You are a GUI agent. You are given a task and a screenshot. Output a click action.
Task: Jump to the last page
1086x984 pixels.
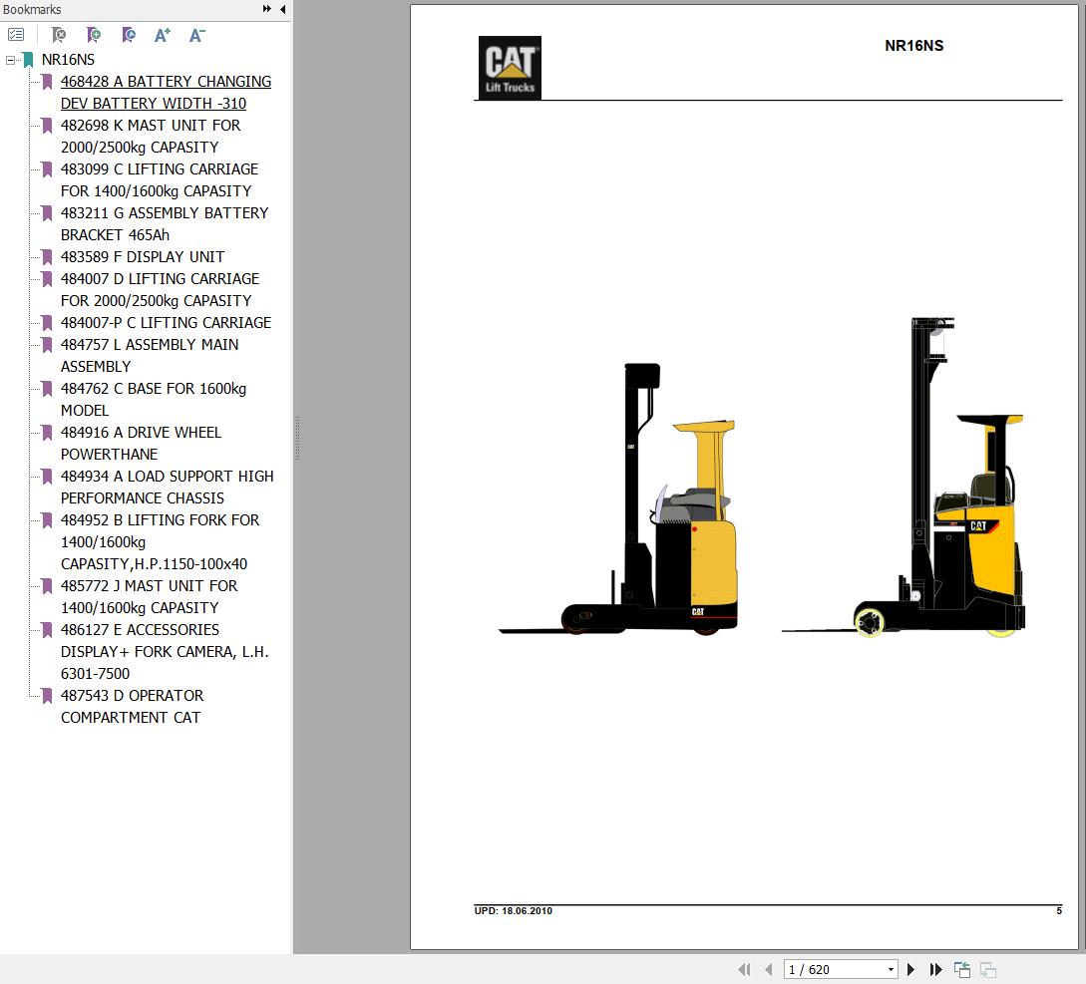935,968
